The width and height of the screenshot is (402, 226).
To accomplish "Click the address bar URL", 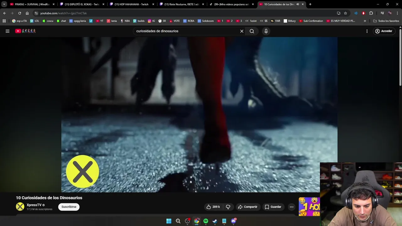I will 63,13.
